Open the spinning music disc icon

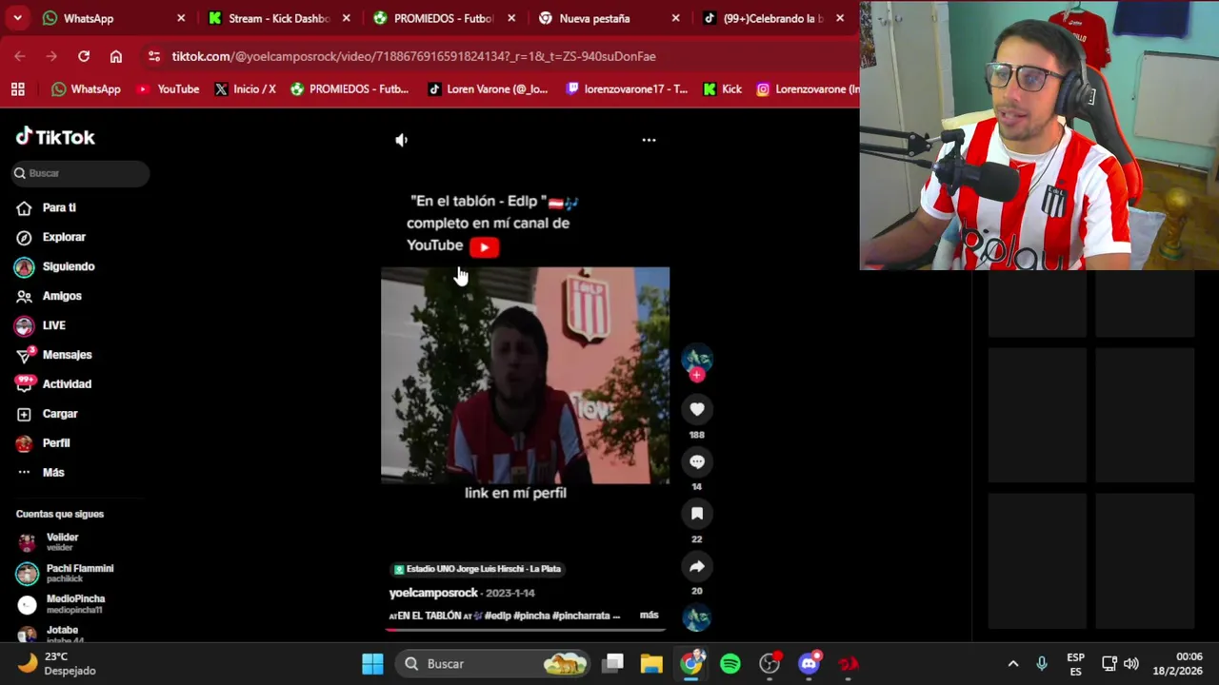coord(697,618)
